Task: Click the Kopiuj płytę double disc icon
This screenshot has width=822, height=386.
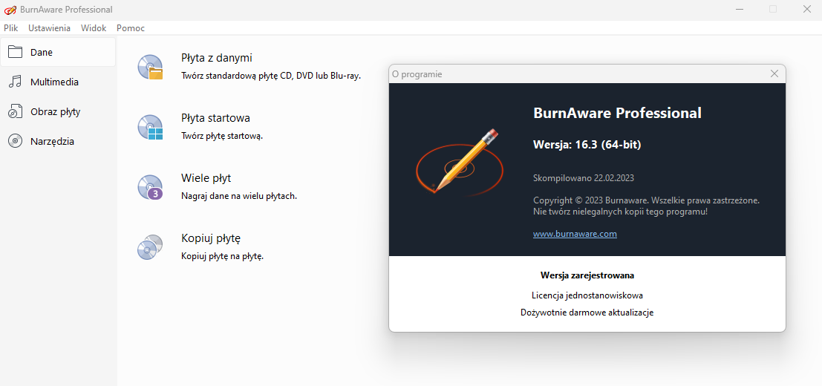Action: coord(151,247)
